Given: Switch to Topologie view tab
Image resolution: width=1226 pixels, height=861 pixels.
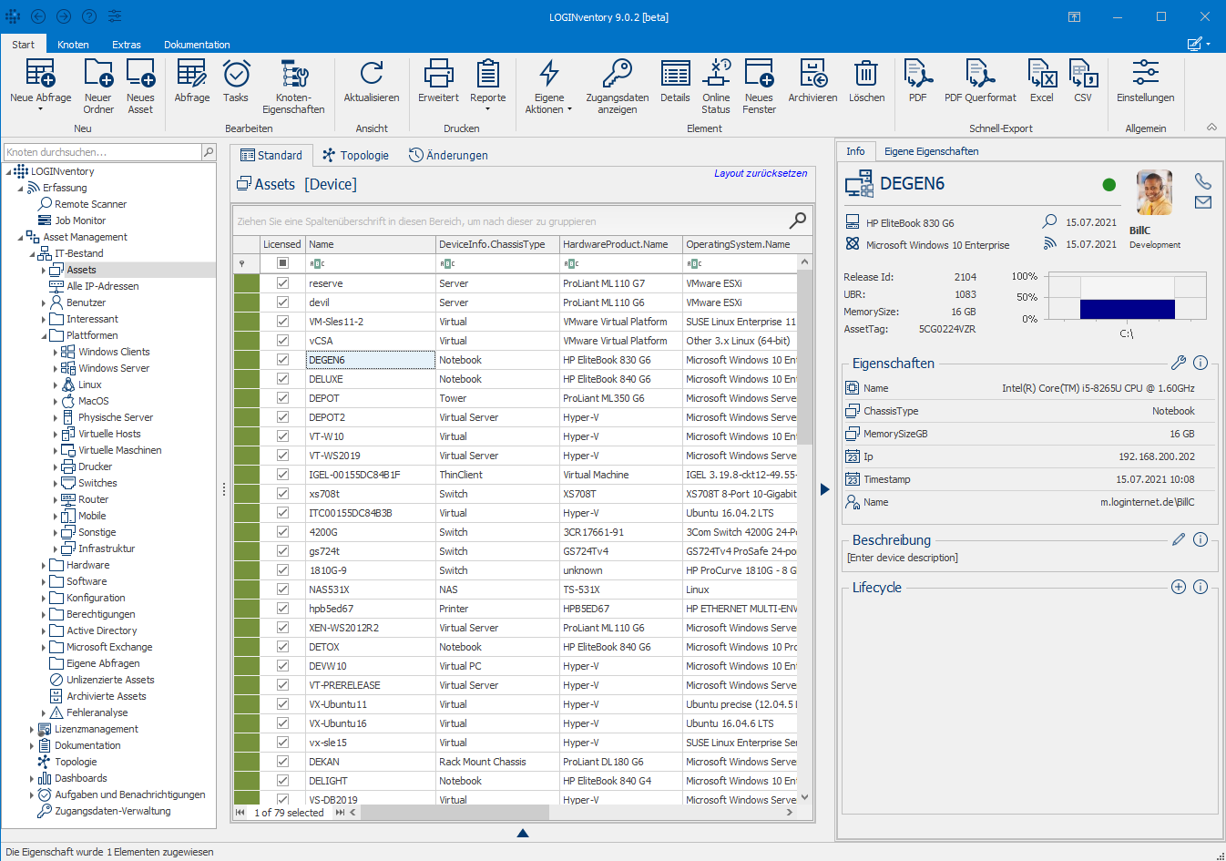Looking at the screenshot, I should coord(355,156).
